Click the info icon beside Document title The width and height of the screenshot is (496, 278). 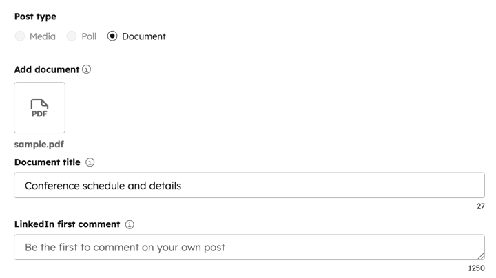[90, 162]
